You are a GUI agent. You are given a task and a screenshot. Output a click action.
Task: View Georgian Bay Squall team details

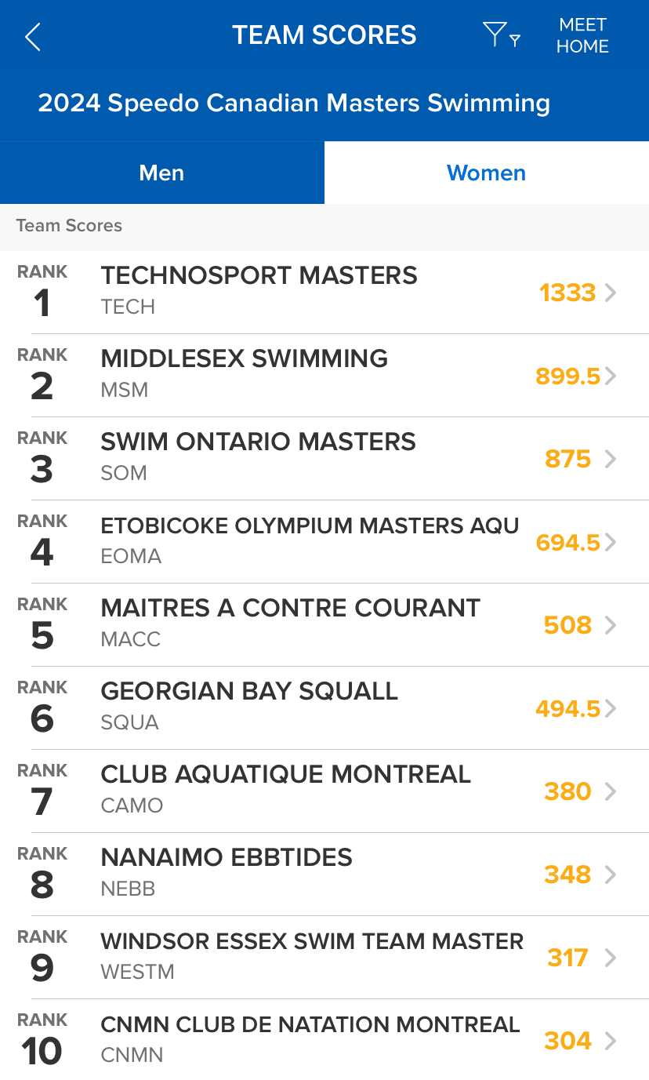tap(249, 692)
